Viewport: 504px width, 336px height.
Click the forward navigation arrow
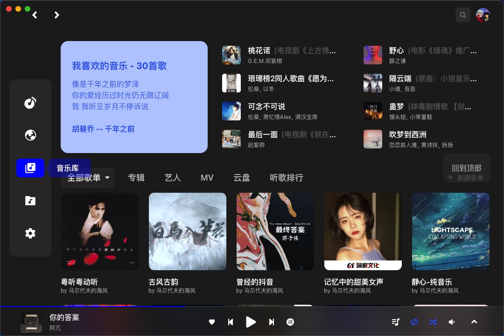click(57, 15)
